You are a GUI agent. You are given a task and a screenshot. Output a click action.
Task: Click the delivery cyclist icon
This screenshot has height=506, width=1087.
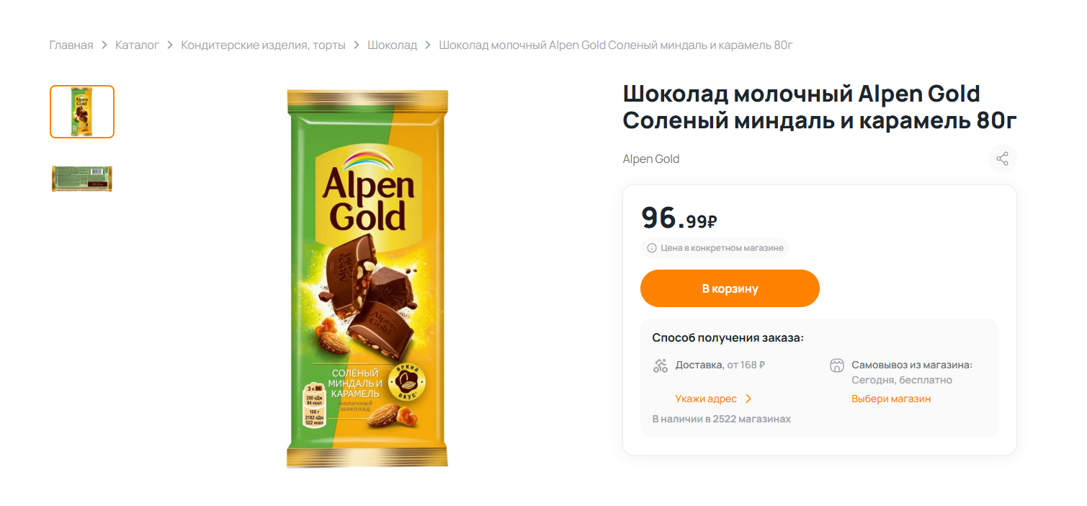point(661,365)
